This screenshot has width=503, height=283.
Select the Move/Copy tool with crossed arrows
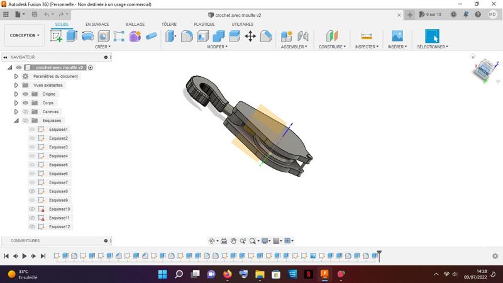[250, 36]
